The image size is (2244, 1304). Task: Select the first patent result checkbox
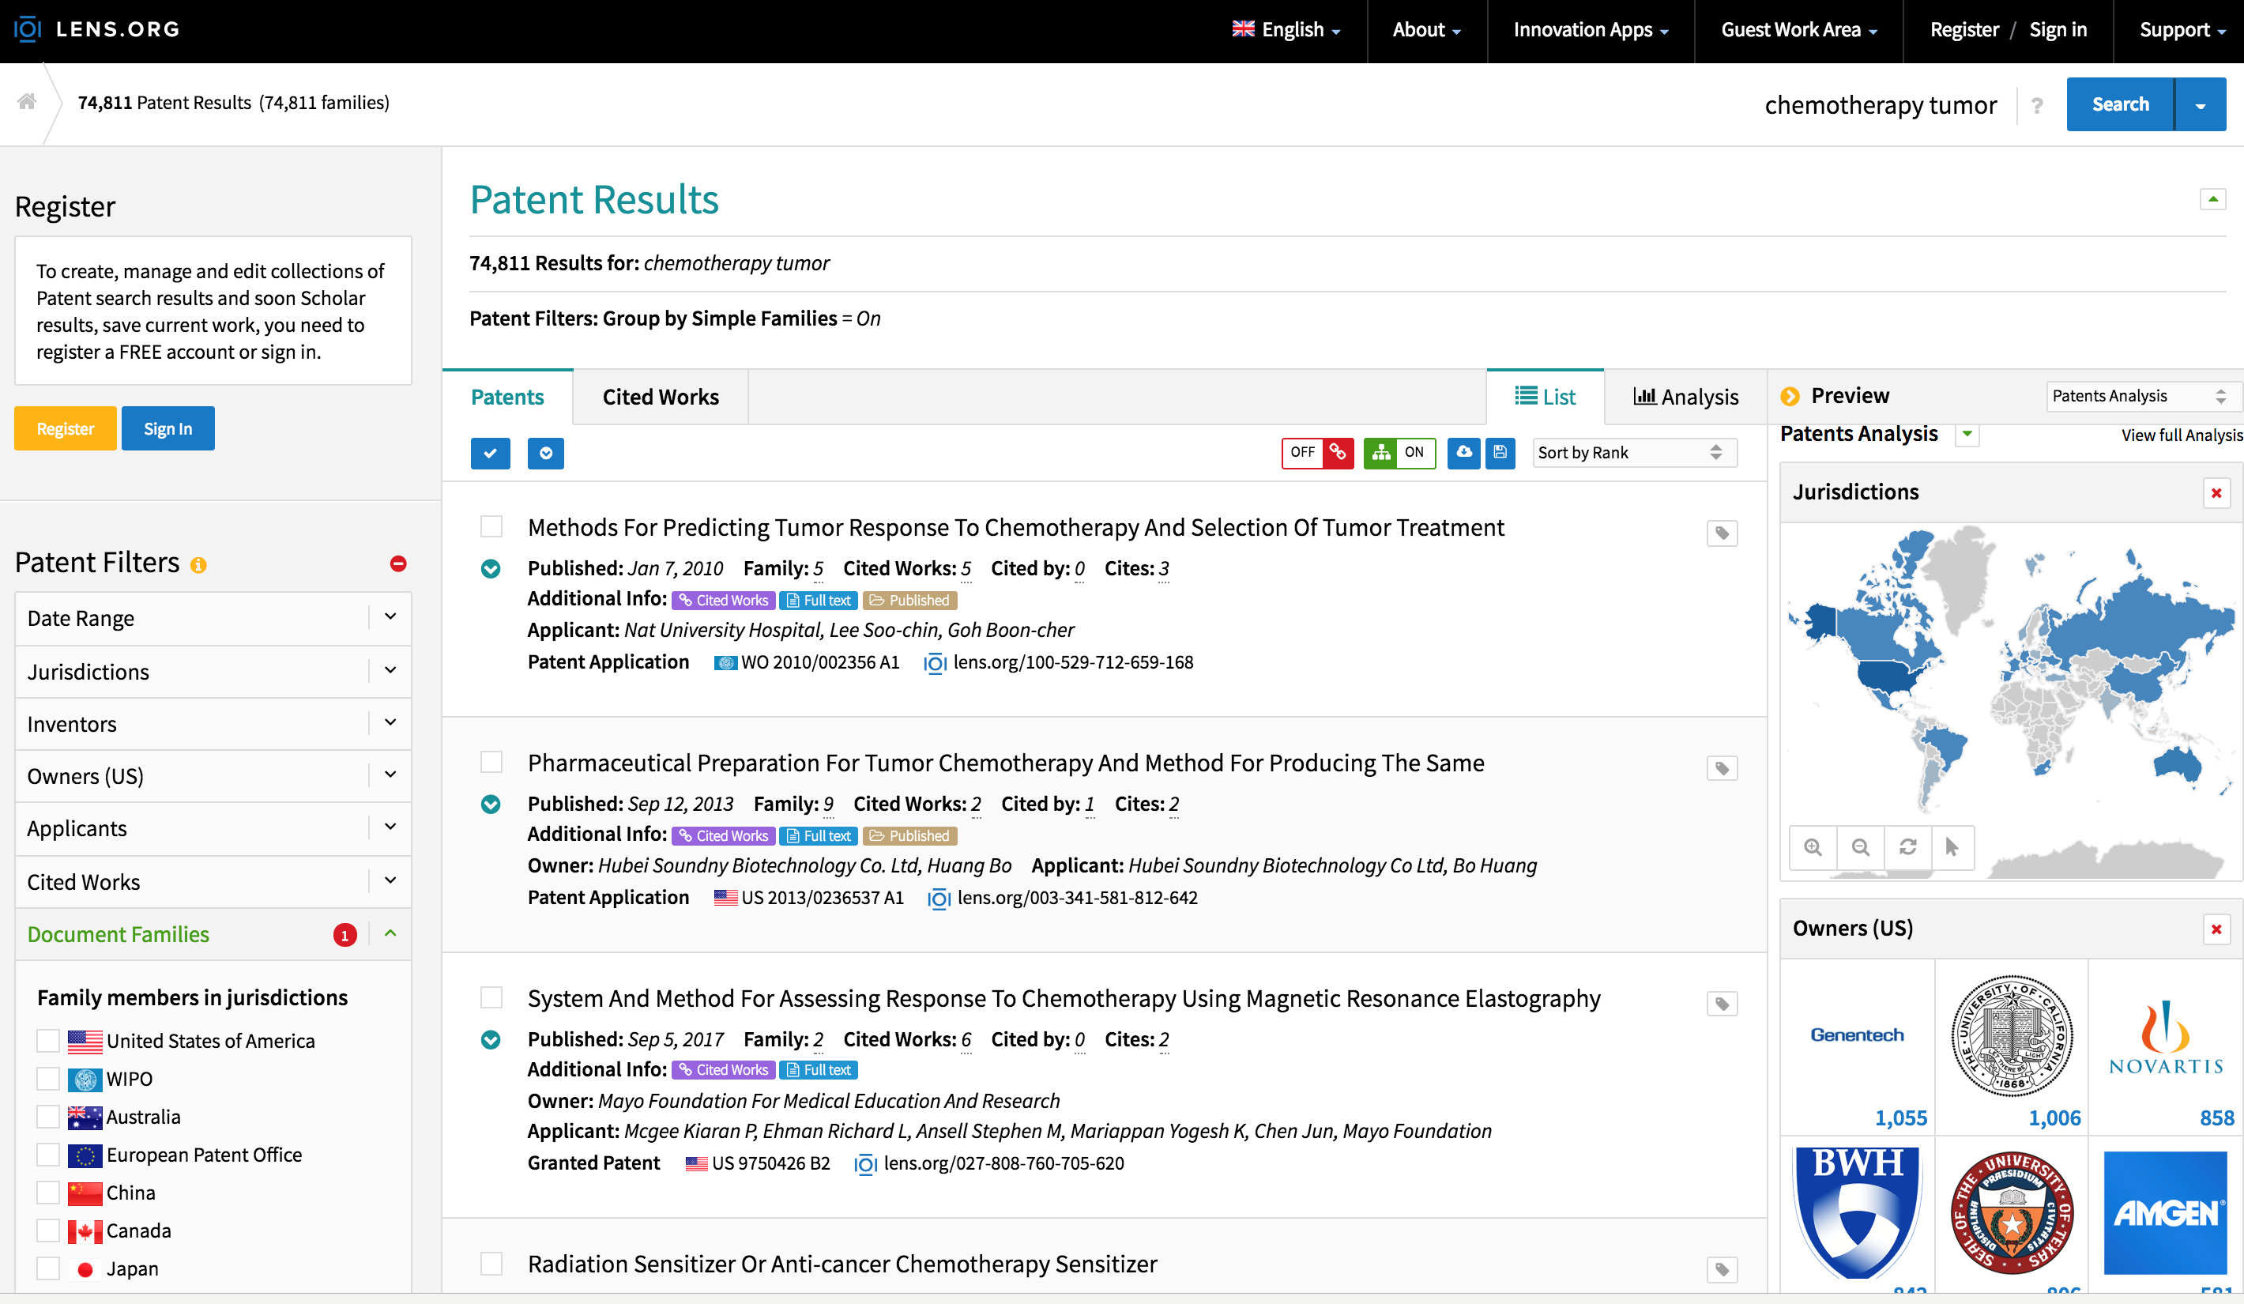[x=491, y=526]
